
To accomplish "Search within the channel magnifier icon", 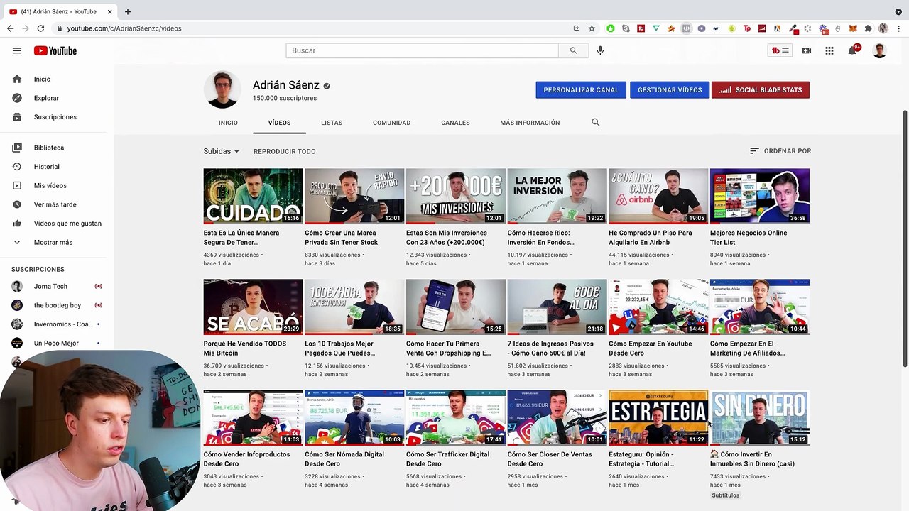I will tap(596, 123).
